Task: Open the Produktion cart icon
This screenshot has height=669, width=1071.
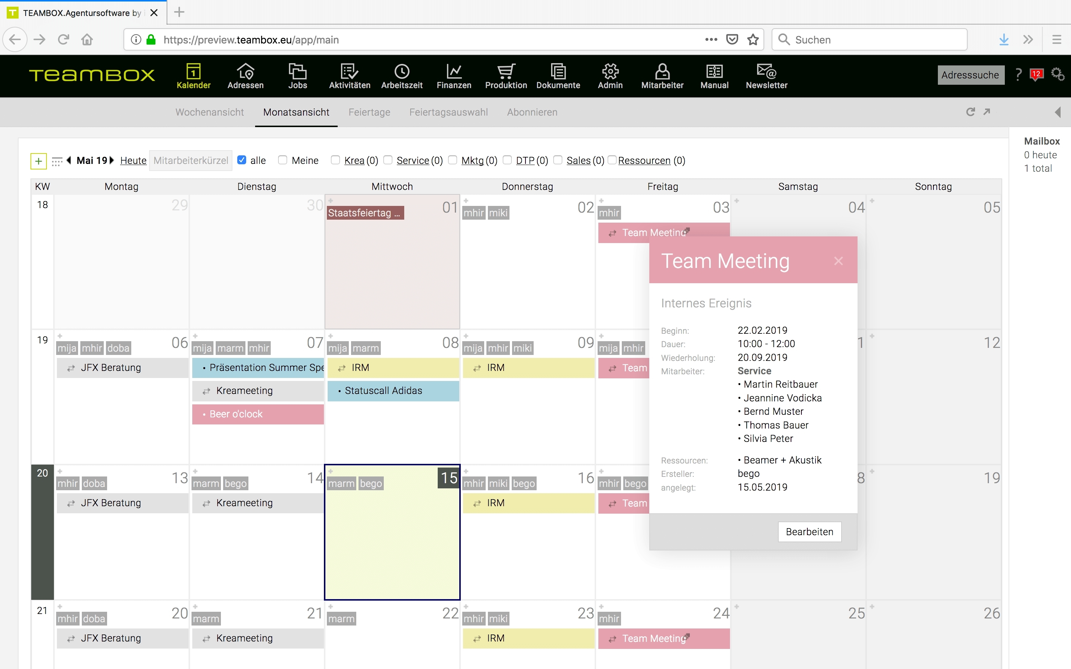Action: coord(506,72)
